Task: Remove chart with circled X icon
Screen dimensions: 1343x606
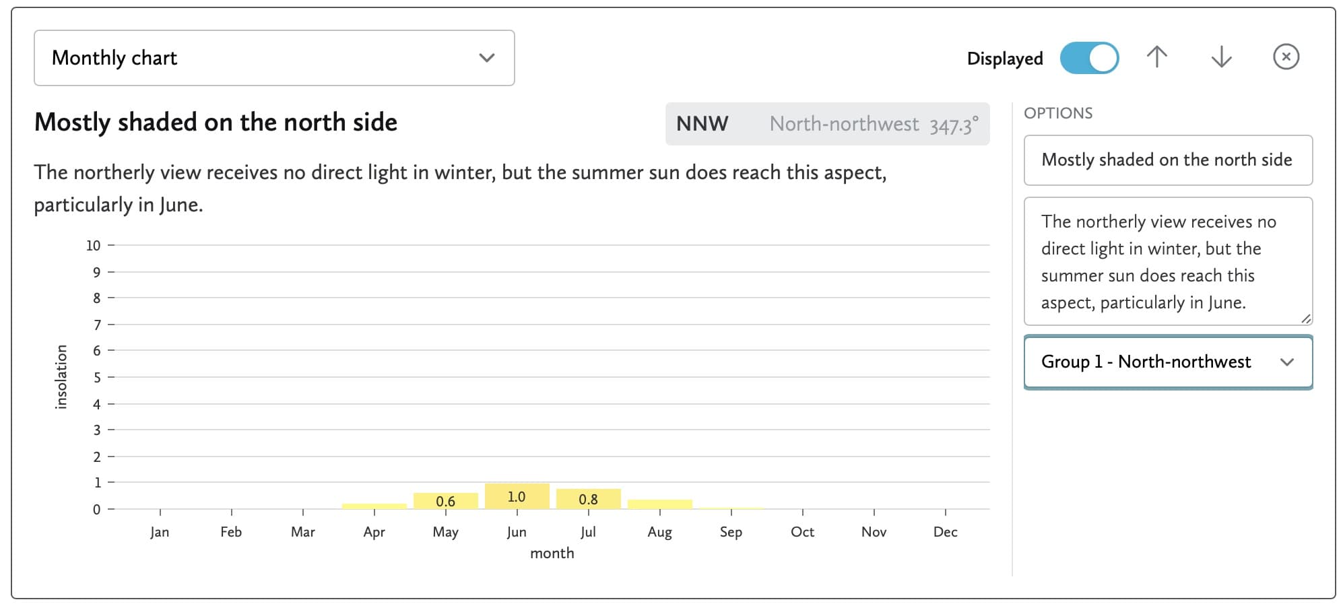Action: 1286,57
